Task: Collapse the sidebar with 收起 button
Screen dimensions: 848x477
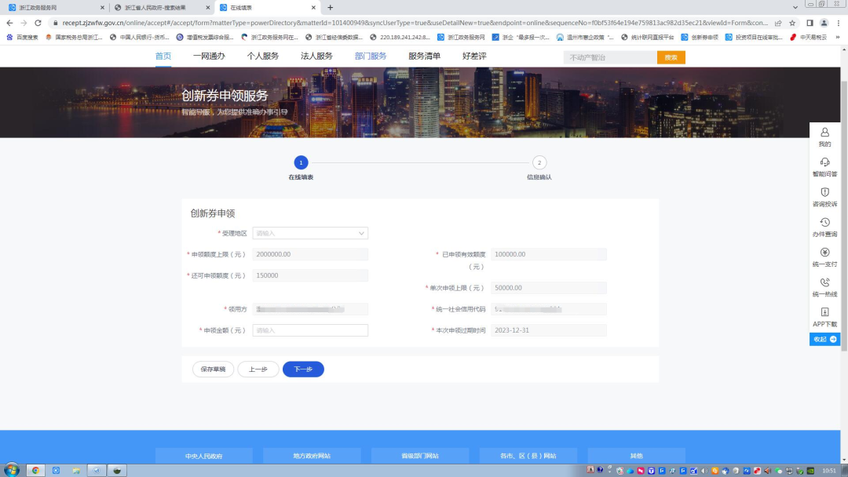Action: click(x=823, y=338)
